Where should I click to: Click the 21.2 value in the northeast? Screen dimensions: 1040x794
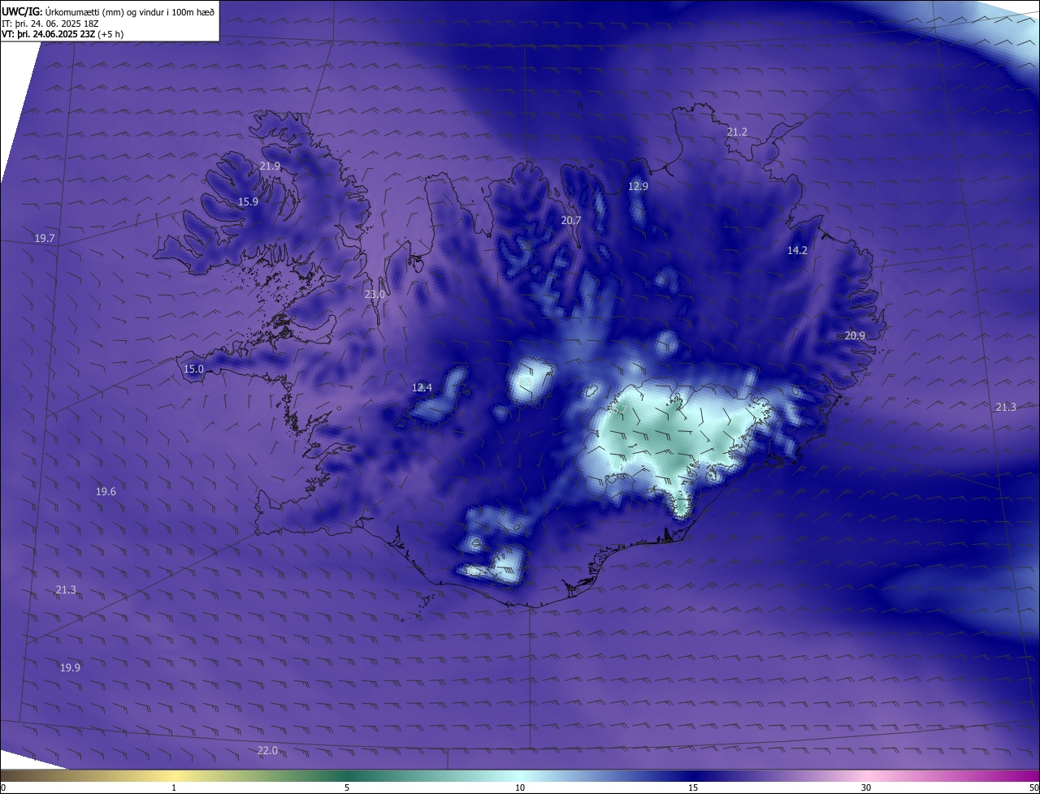tap(737, 131)
